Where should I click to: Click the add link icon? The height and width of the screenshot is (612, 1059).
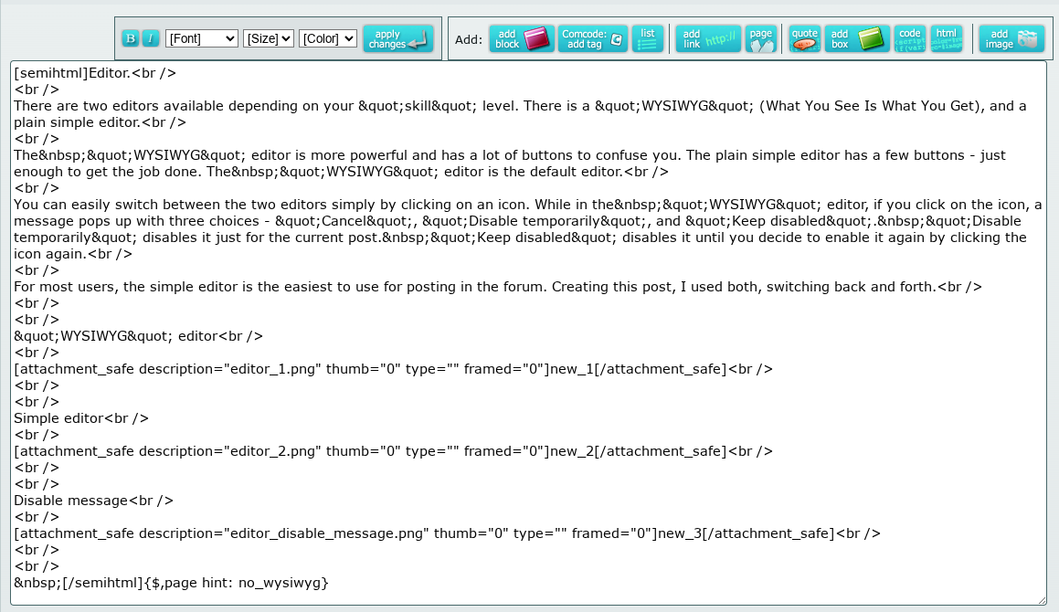coord(708,38)
